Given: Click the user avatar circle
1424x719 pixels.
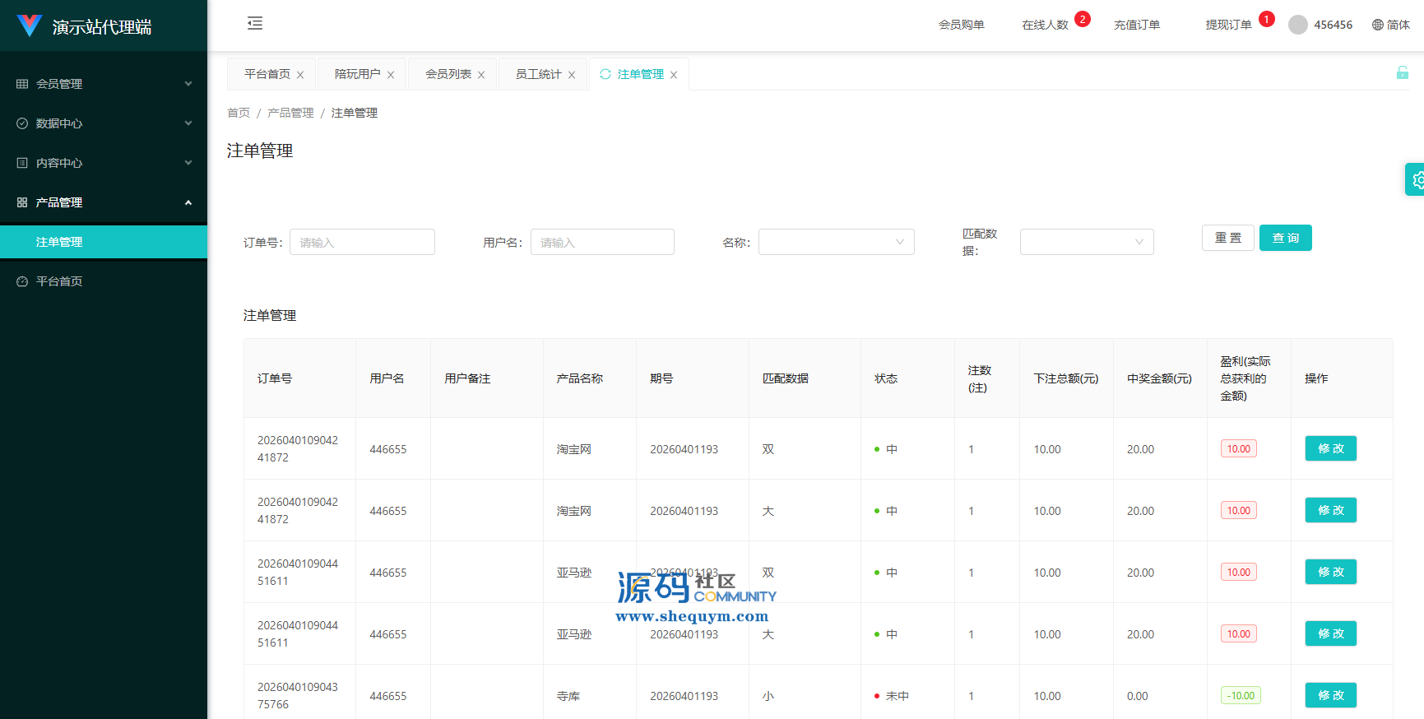Looking at the screenshot, I should point(1298,25).
